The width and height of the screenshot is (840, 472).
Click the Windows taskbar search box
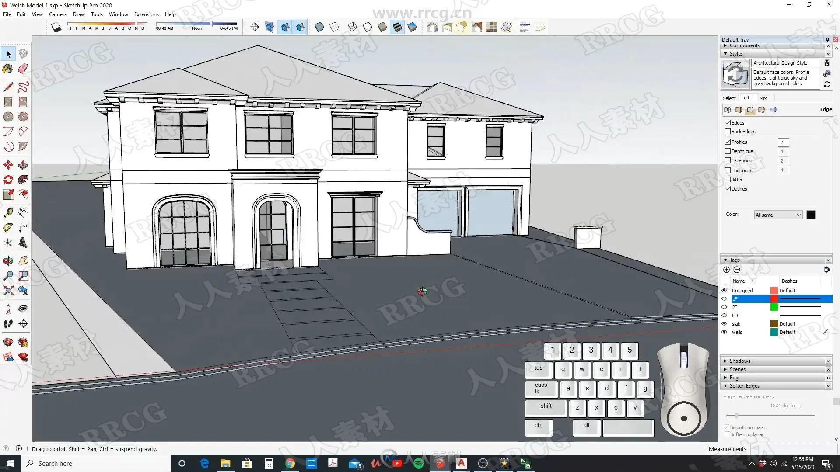96,463
